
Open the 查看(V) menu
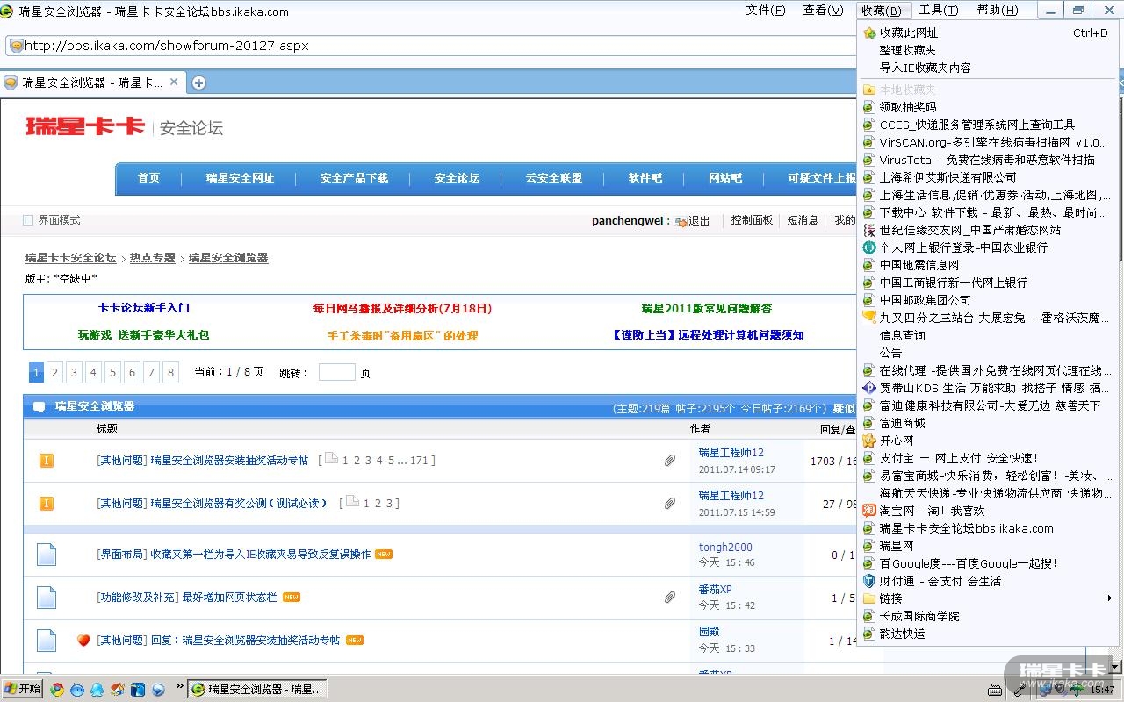click(823, 11)
